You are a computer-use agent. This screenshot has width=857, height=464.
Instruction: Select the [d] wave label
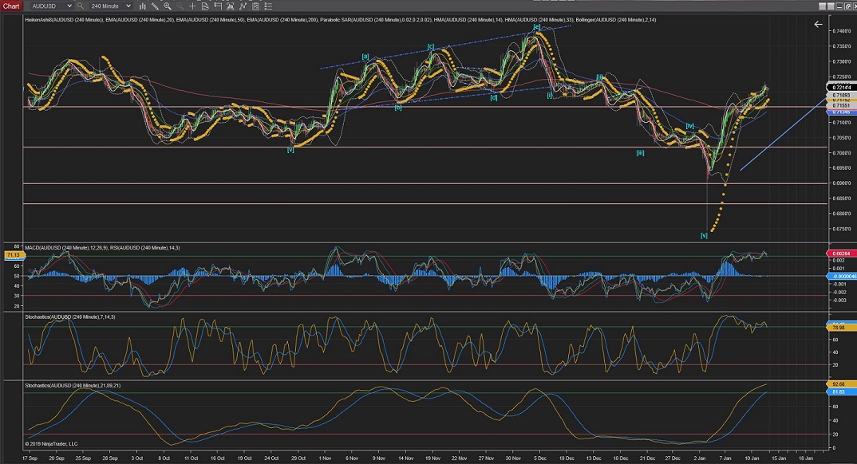[x=494, y=97]
